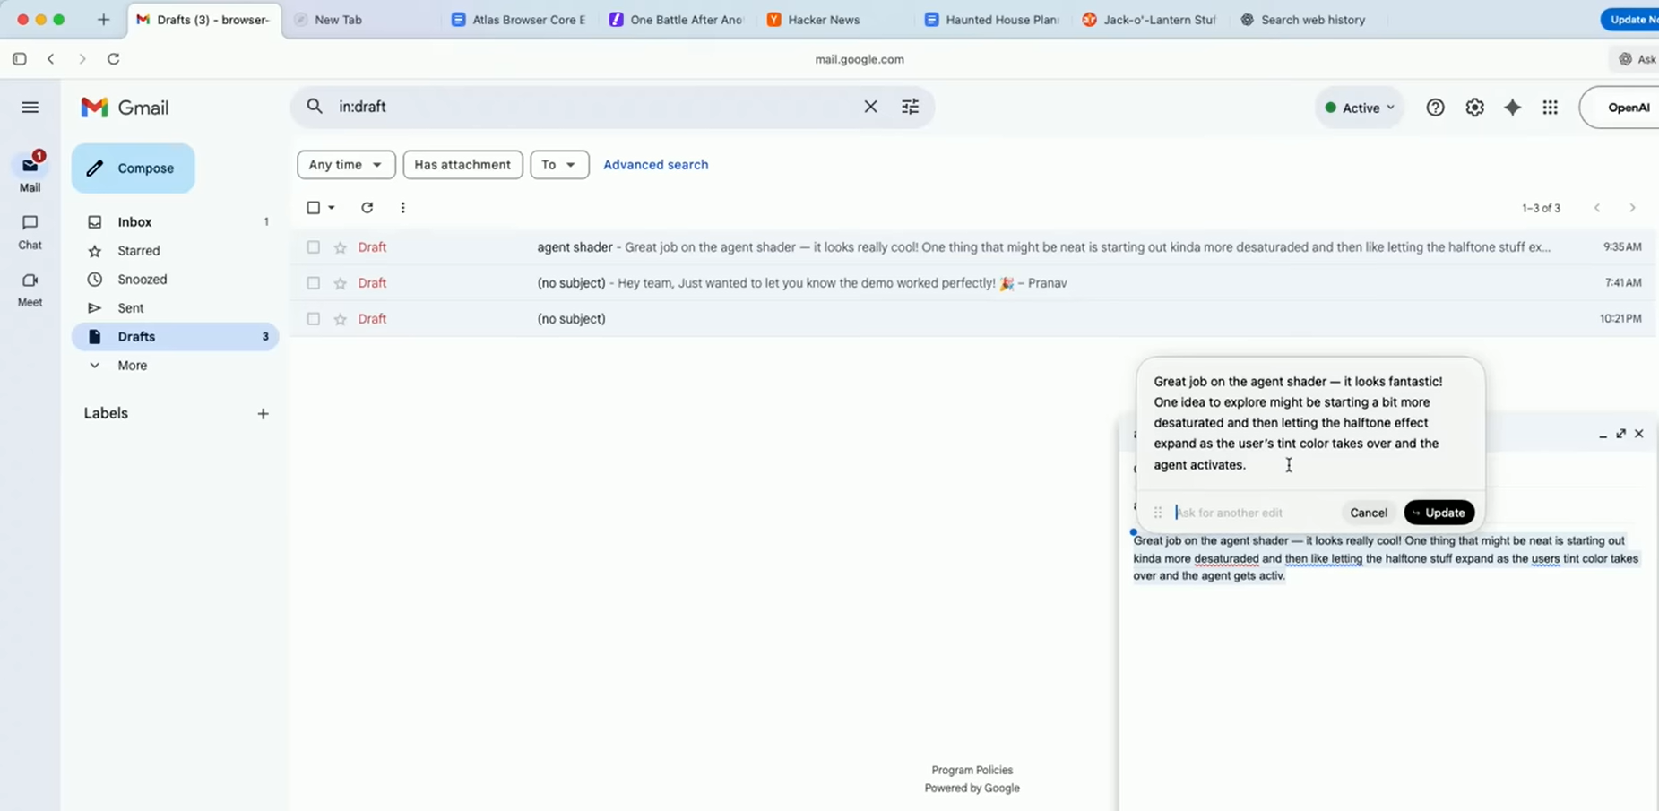Open the Google apps grid
Screen dimensions: 1659x811
1550,108
